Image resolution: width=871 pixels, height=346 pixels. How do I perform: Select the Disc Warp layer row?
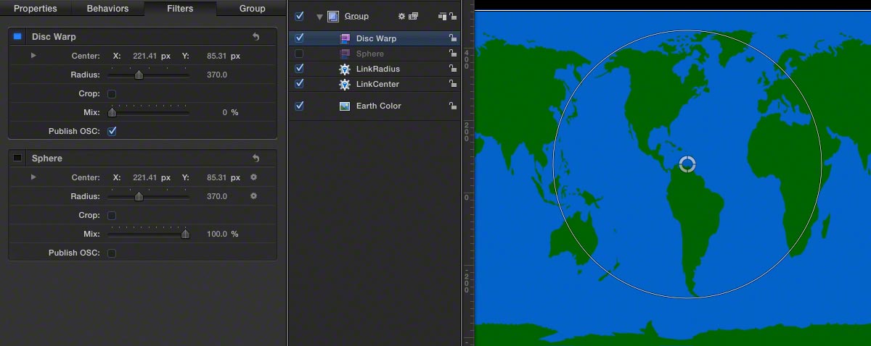pyautogui.click(x=375, y=38)
